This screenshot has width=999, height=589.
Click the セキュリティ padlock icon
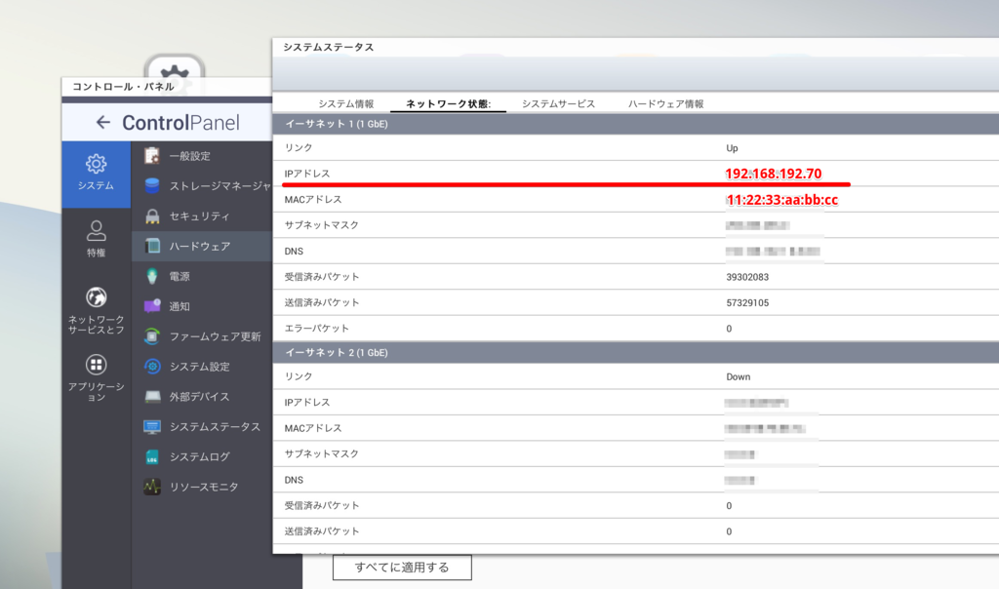(x=151, y=216)
